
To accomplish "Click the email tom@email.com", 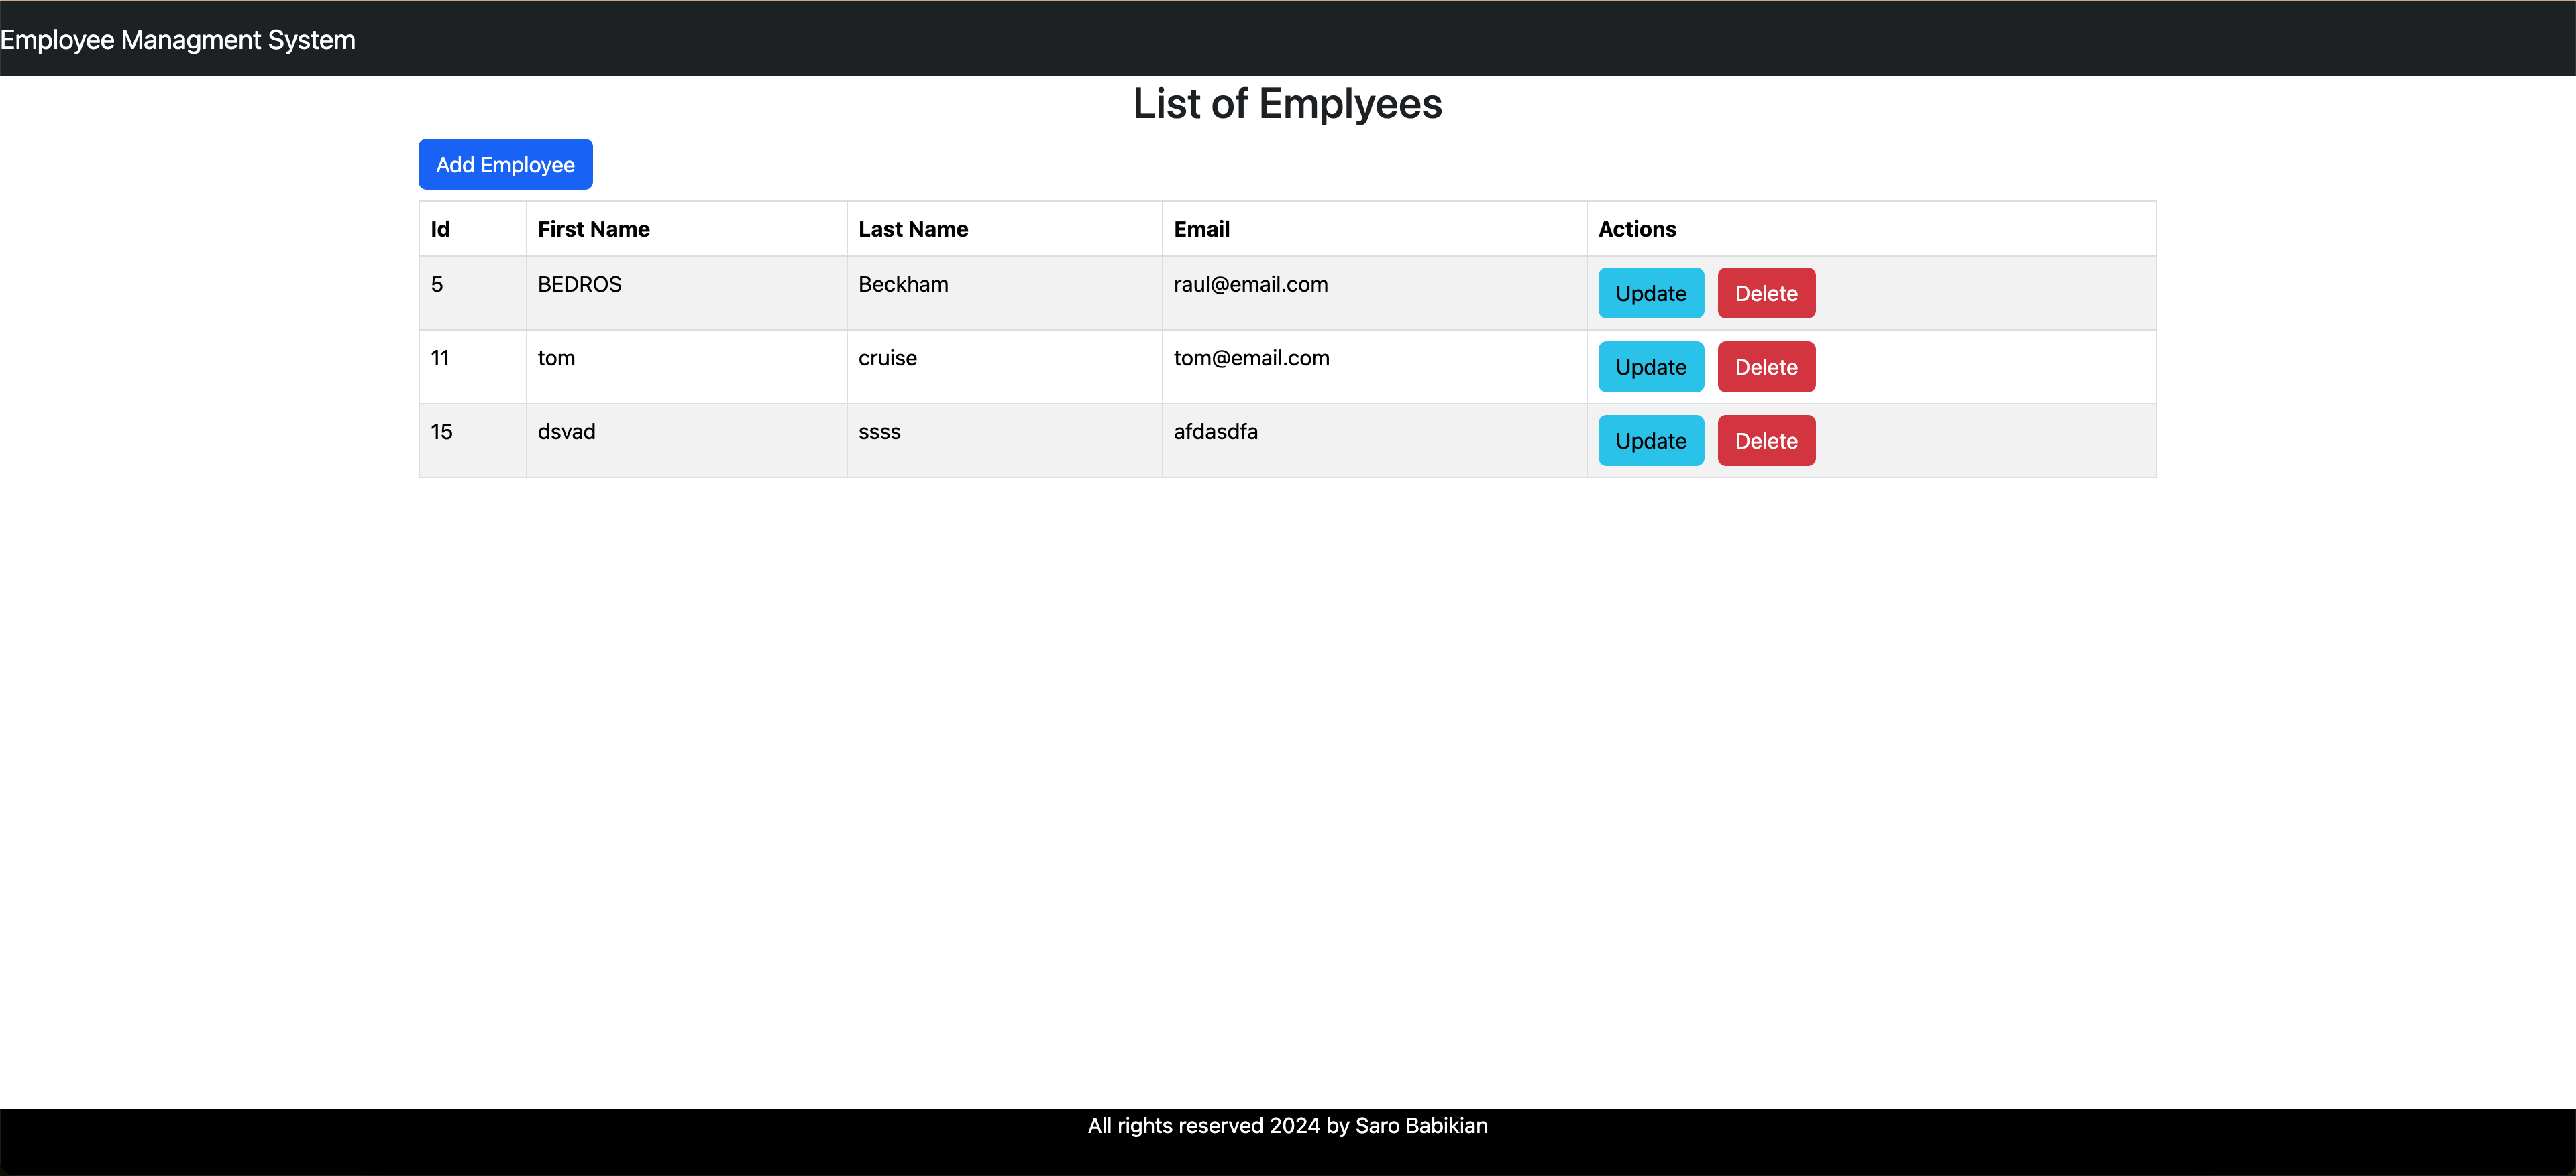I will tap(1251, 359).
